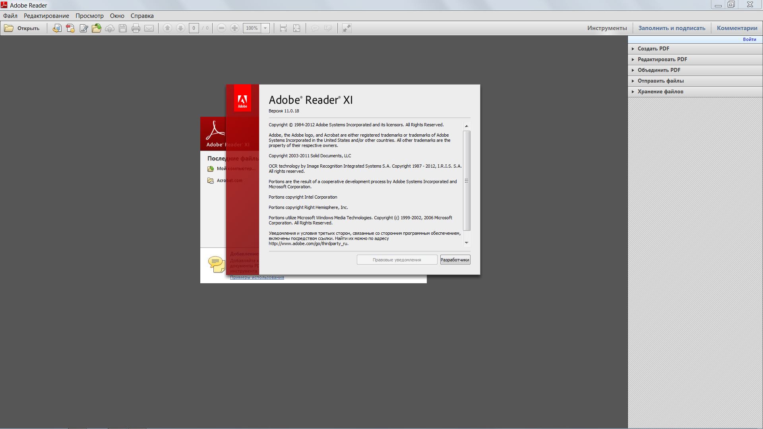Image resolution: width=763 pixels, height=429 pixels.
Task: Click Acrobat.com item in welcome window
Action: click(225, 181)
